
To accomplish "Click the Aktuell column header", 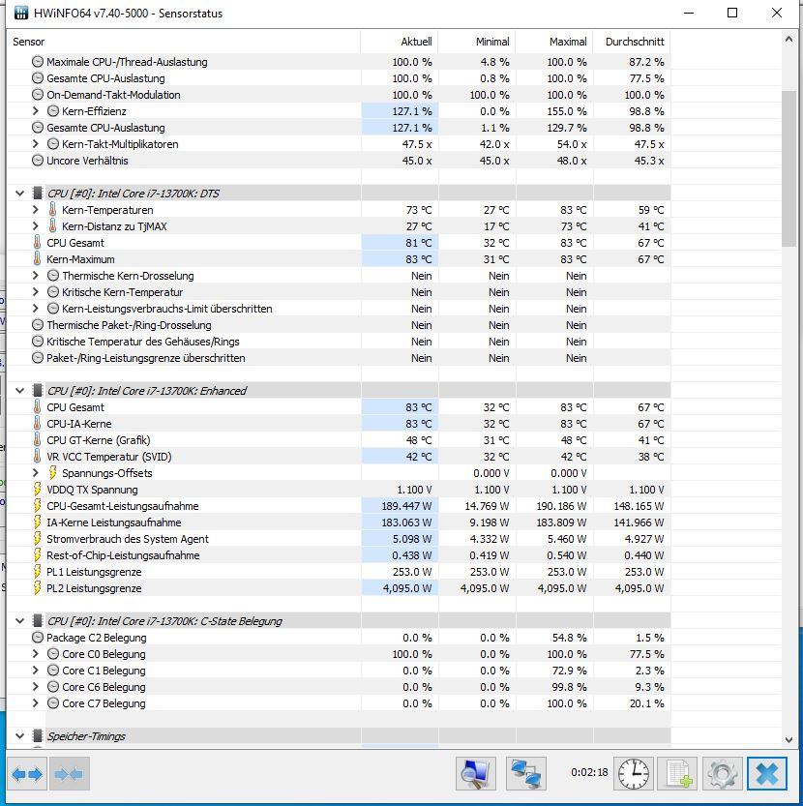I will tap(399, 42).
